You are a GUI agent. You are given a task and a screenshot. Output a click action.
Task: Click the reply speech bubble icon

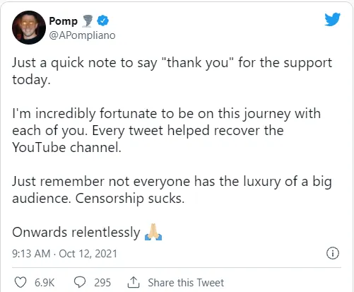[80, 282]
